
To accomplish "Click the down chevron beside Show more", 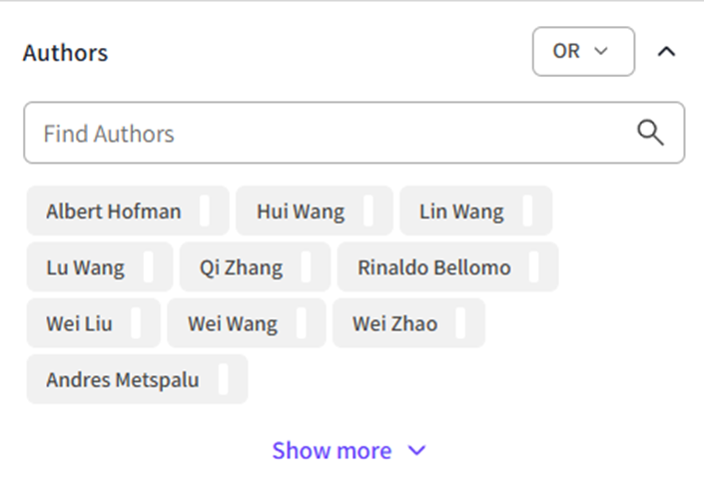I will tap(417, 450).
